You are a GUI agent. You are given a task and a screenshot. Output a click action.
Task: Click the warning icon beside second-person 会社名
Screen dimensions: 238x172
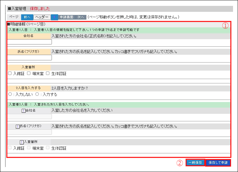24,111
